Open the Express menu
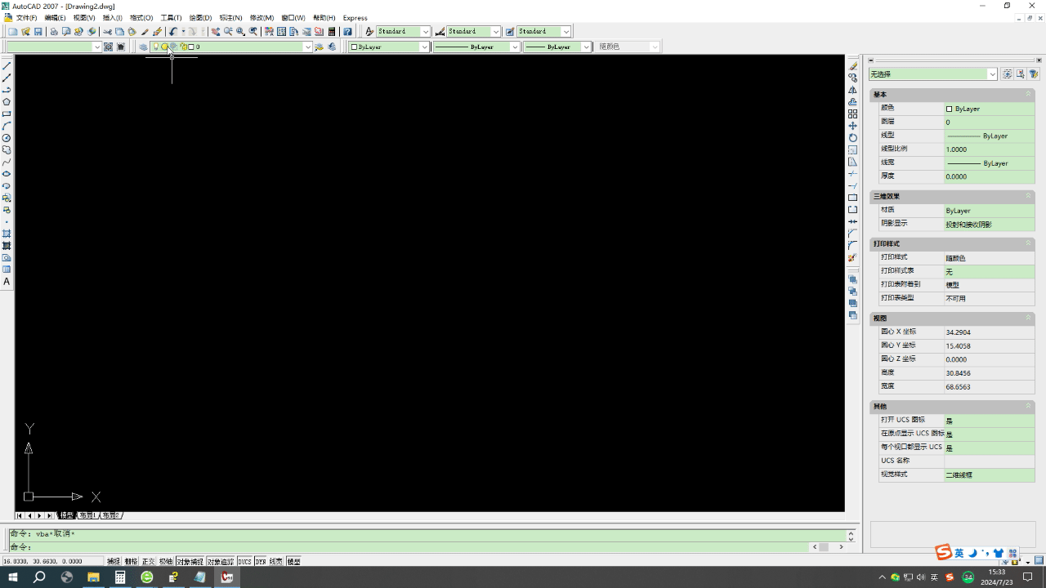 pos(355,18)
